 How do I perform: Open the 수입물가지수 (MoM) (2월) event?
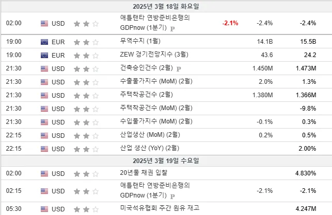[x=156, y=121]
